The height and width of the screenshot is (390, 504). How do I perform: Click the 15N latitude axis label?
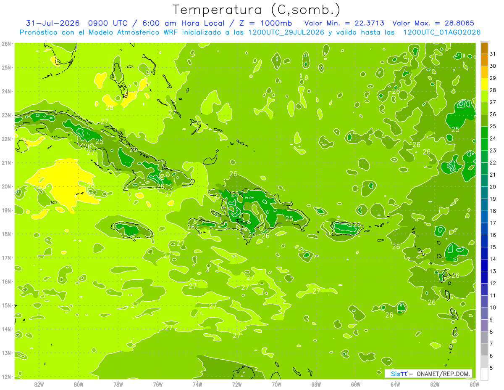6,305
